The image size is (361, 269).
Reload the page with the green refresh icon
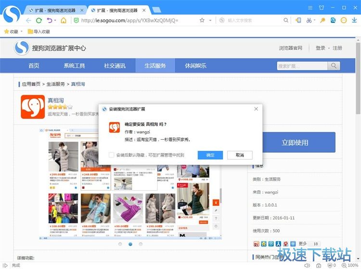point(39,21)
